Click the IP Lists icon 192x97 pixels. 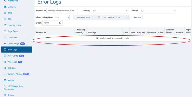pos(5,95)
